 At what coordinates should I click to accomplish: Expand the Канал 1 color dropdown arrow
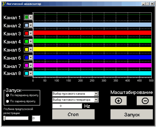pos(31,17)
